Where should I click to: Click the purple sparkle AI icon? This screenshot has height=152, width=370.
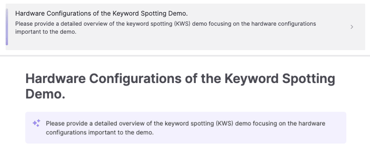(x=37, y=123)
